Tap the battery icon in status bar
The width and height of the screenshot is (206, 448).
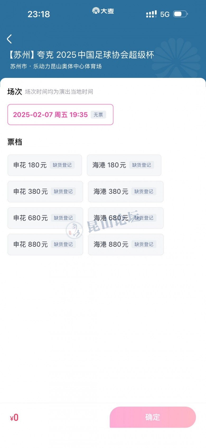(180, 14)
